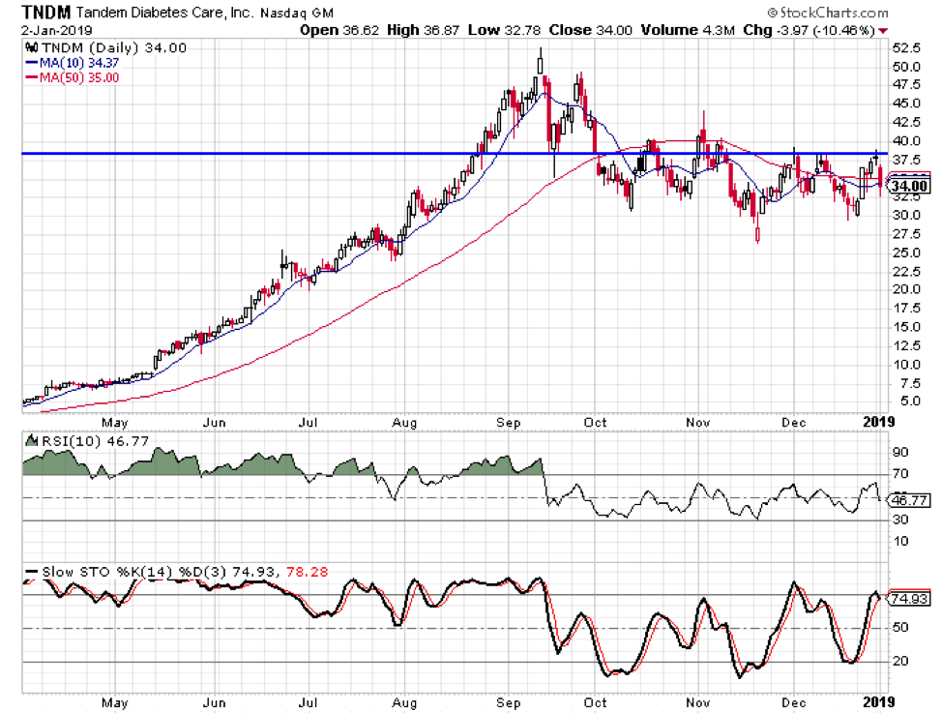Click the 74.93 stochastic value tag on axis
Image resolution: width=942 pixels, height=713 pixels.
pos(911,599)
